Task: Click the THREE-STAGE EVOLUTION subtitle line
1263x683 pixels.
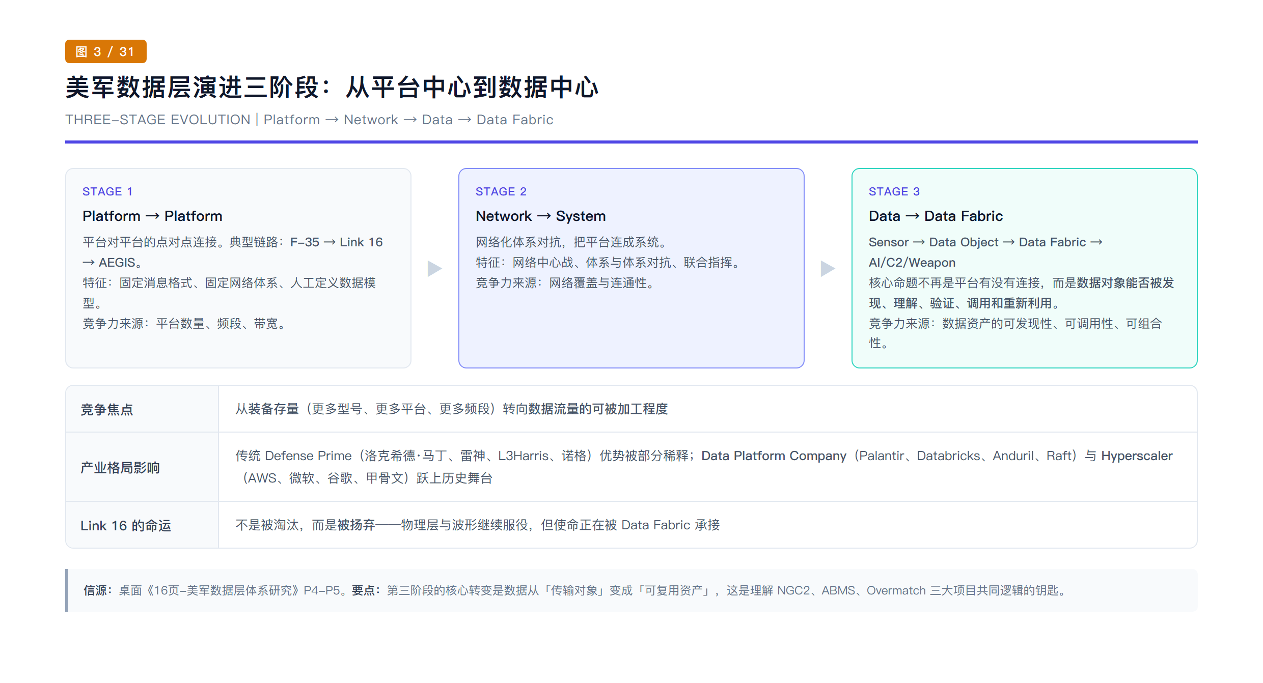Action: 309,120
